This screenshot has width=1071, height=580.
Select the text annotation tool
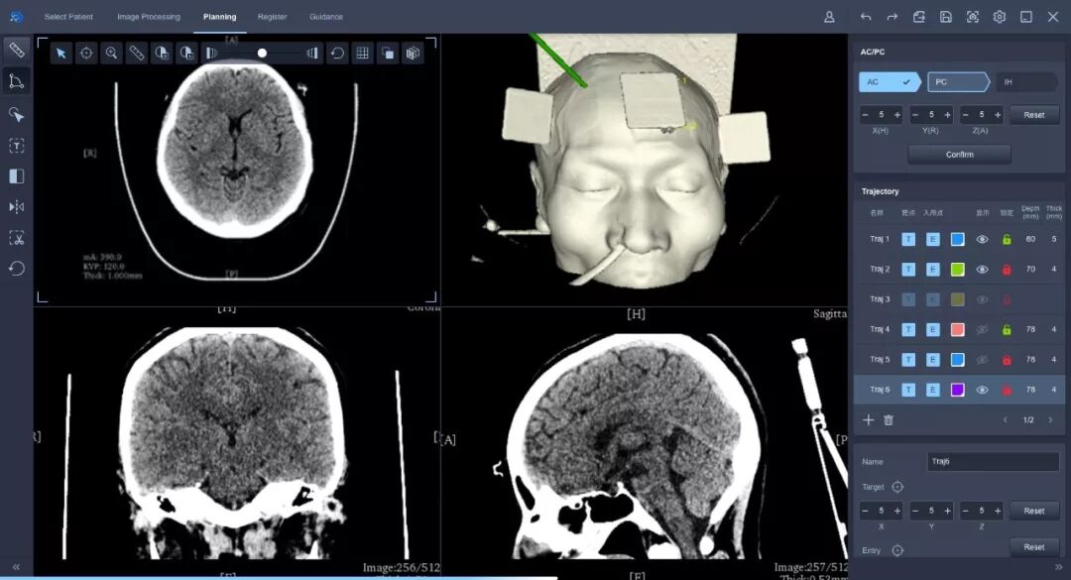pyautogui.click(x=17, y=146)
